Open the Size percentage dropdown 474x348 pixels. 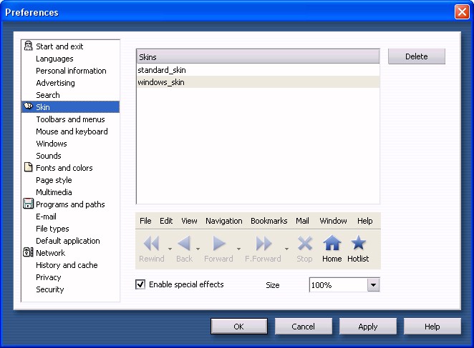372,285
